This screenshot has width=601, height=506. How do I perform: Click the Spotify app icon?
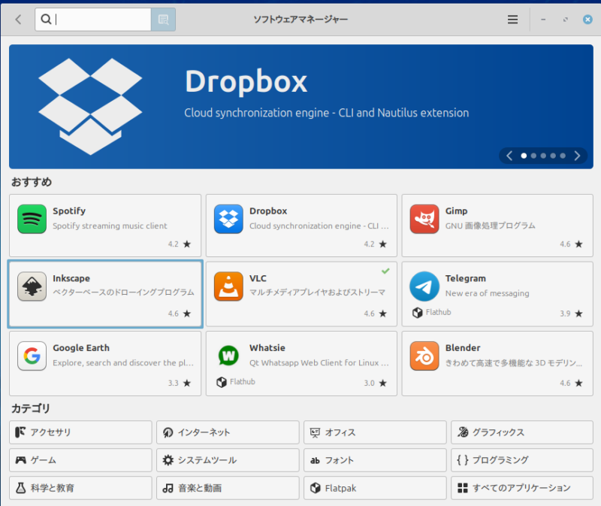click(32, 219)
